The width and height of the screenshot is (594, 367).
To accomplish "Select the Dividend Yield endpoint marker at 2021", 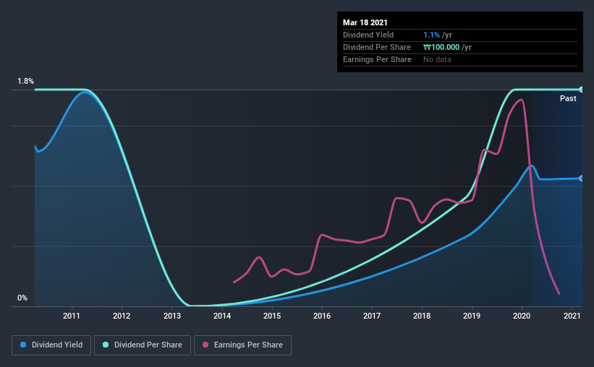I will tap(581, 178).
